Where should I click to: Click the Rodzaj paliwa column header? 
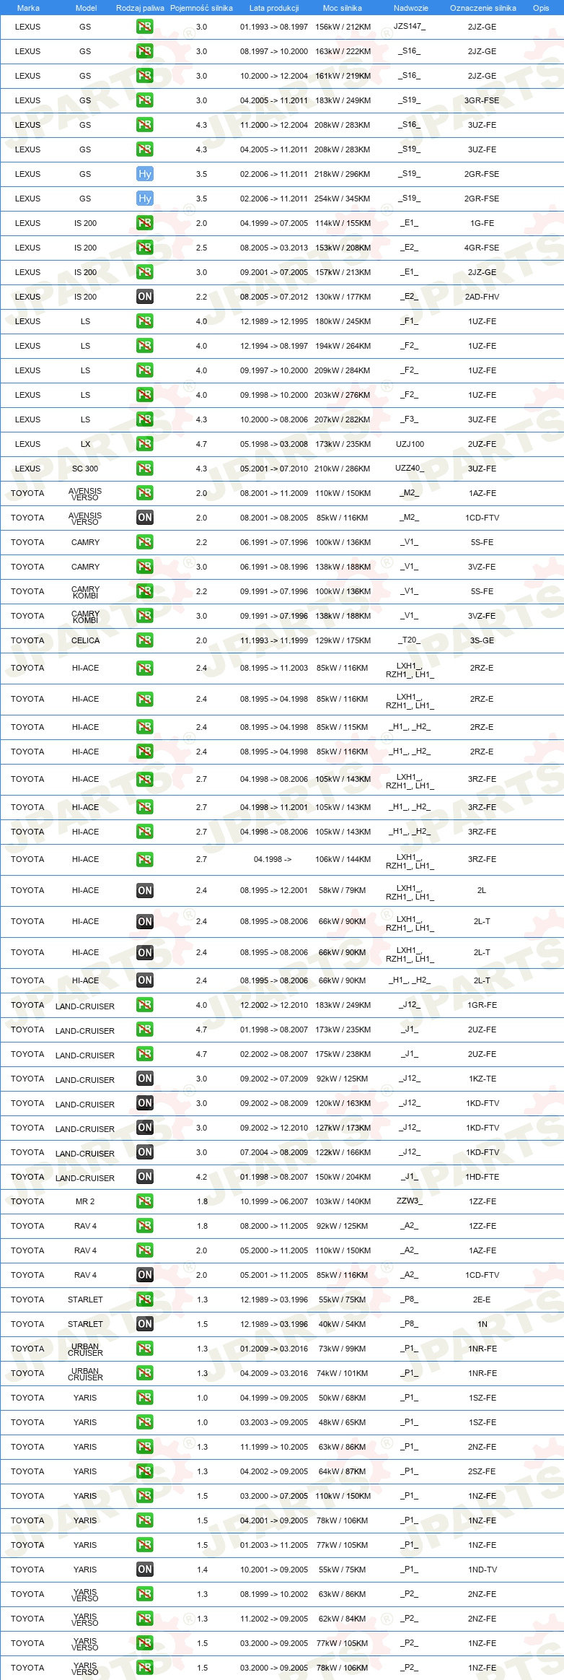140,8
